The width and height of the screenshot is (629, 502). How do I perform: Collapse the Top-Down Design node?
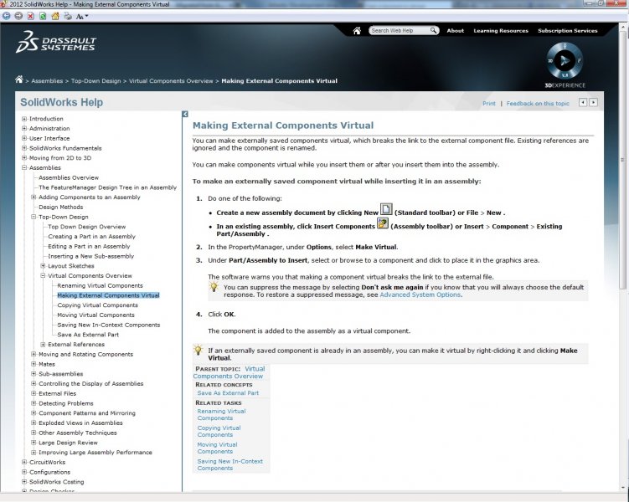pos(34,217)
